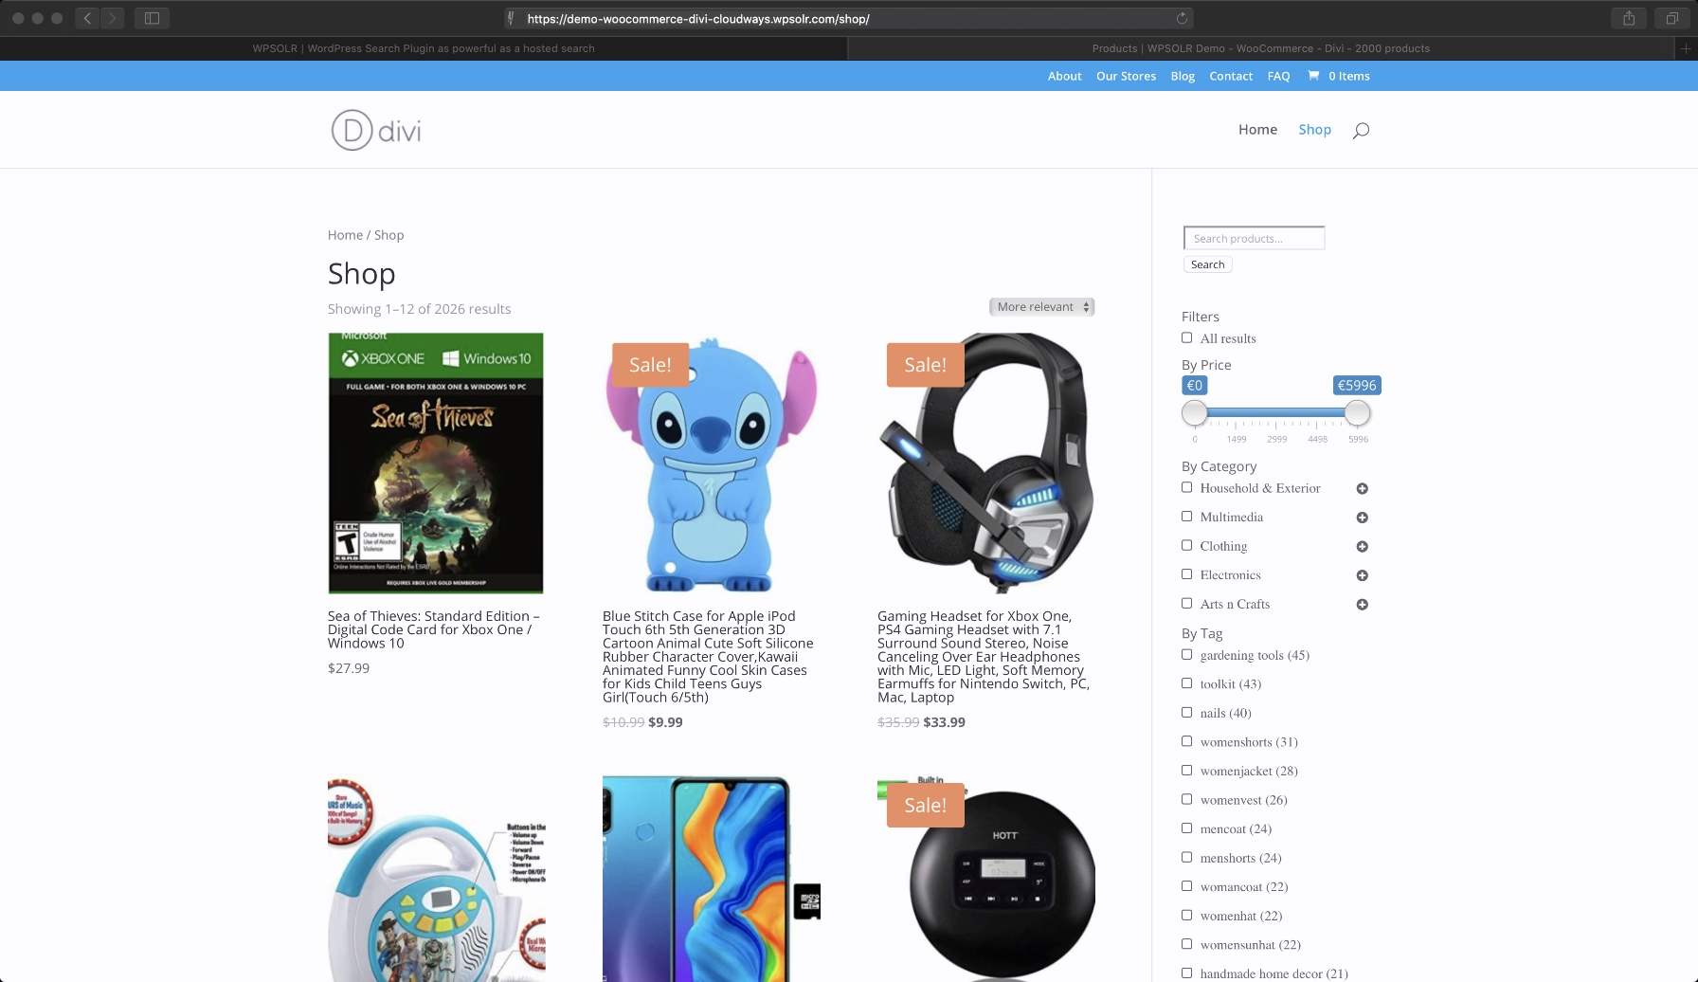Go forward with browser forward arrow

(x=113, y=18)
